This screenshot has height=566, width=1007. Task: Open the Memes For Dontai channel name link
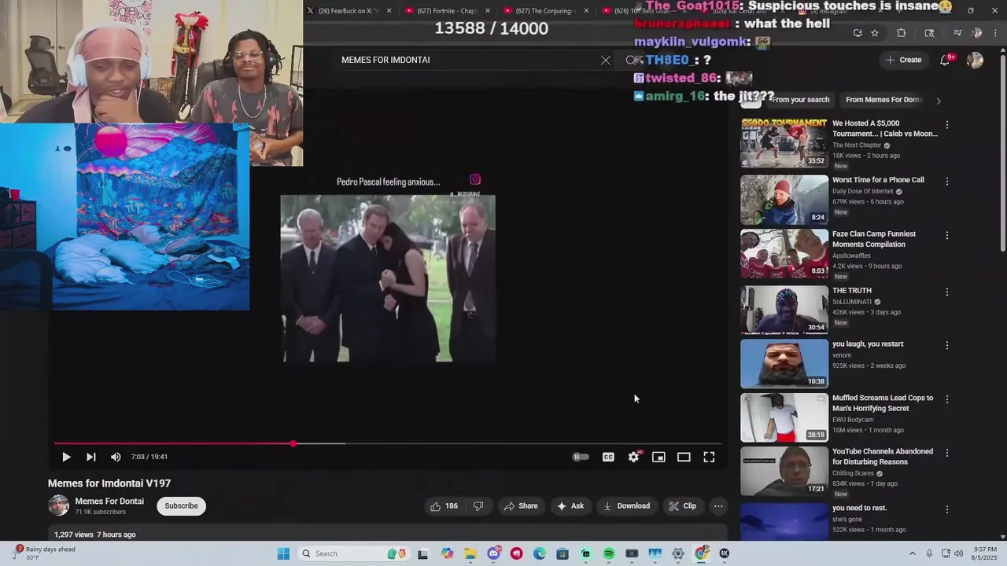click(109, 502)
